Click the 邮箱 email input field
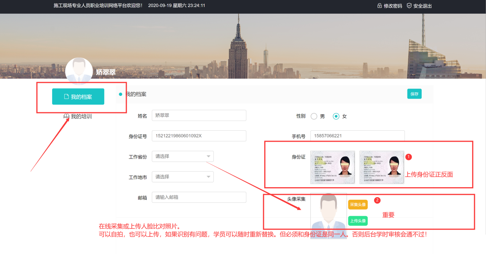 click(x=199, y=197)
